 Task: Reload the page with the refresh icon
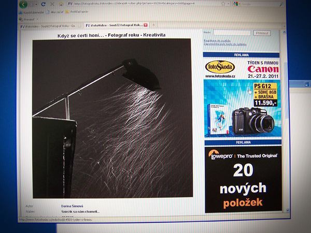43,4
